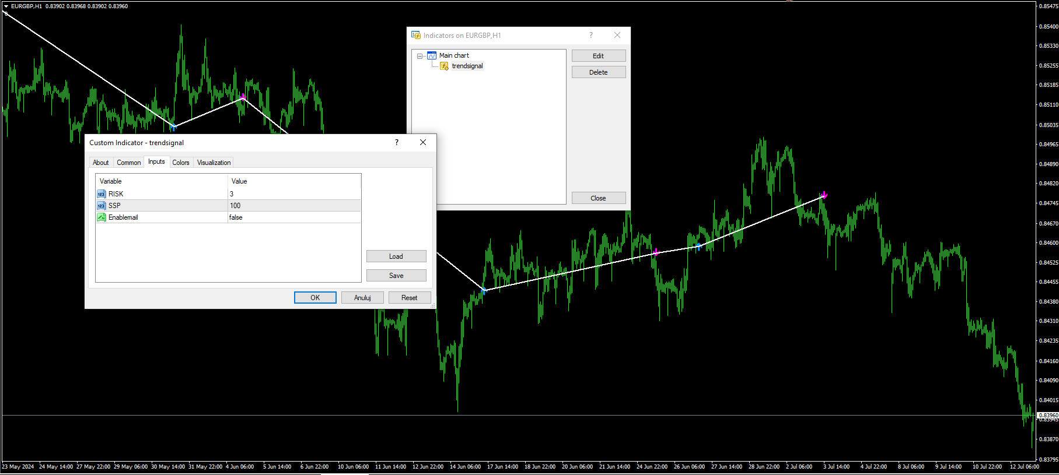Click the Enablemail boolean variable icon
The width and height of the screenshot is (1059, 475).
102,217
